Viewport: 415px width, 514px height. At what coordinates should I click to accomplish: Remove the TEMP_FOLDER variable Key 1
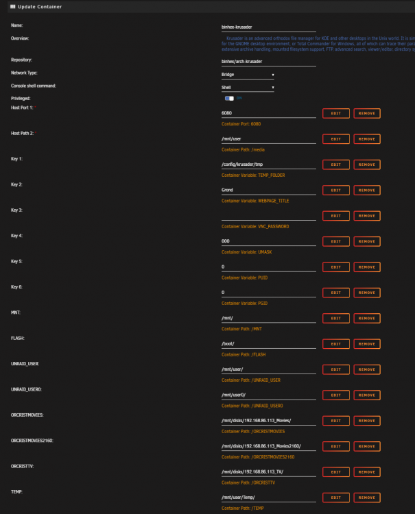point(367,164)
